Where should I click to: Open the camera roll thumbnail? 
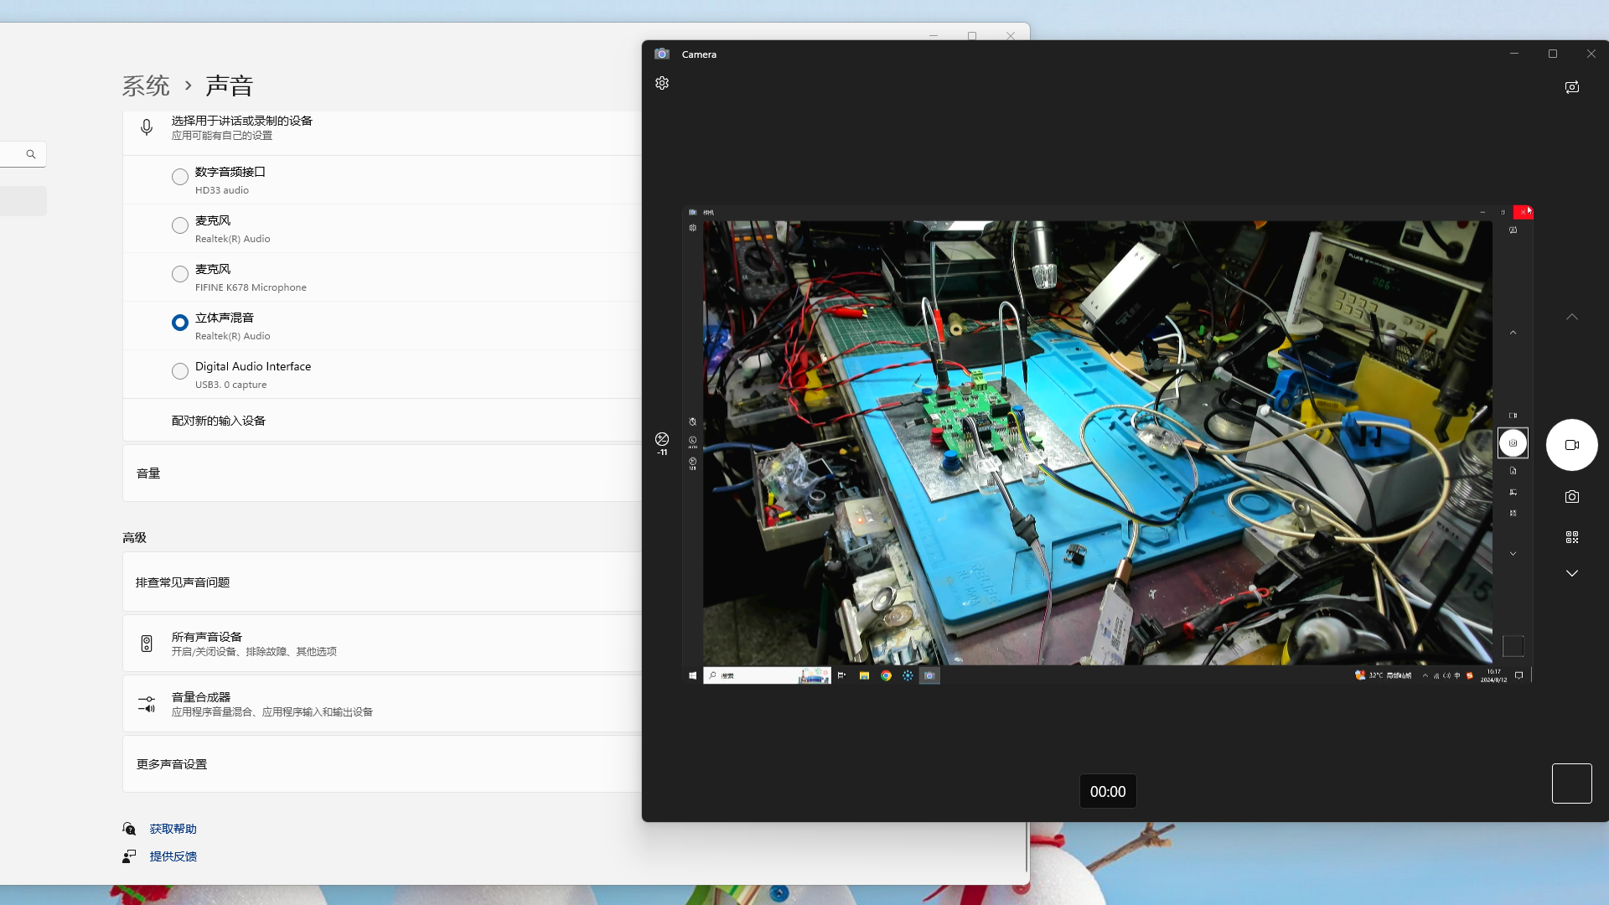(x=1571, y=783)
